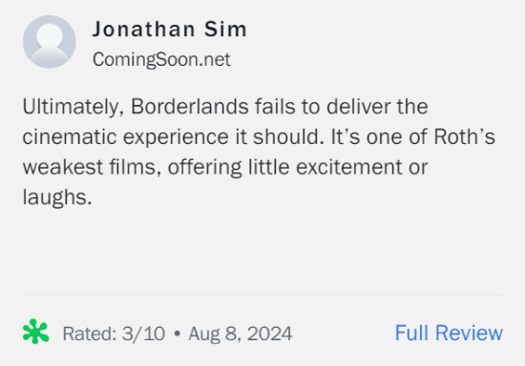Select the Aug 8, 2024 review date
Image resolution: width=525 pixels, height=366 pixels.
[240, 334]
